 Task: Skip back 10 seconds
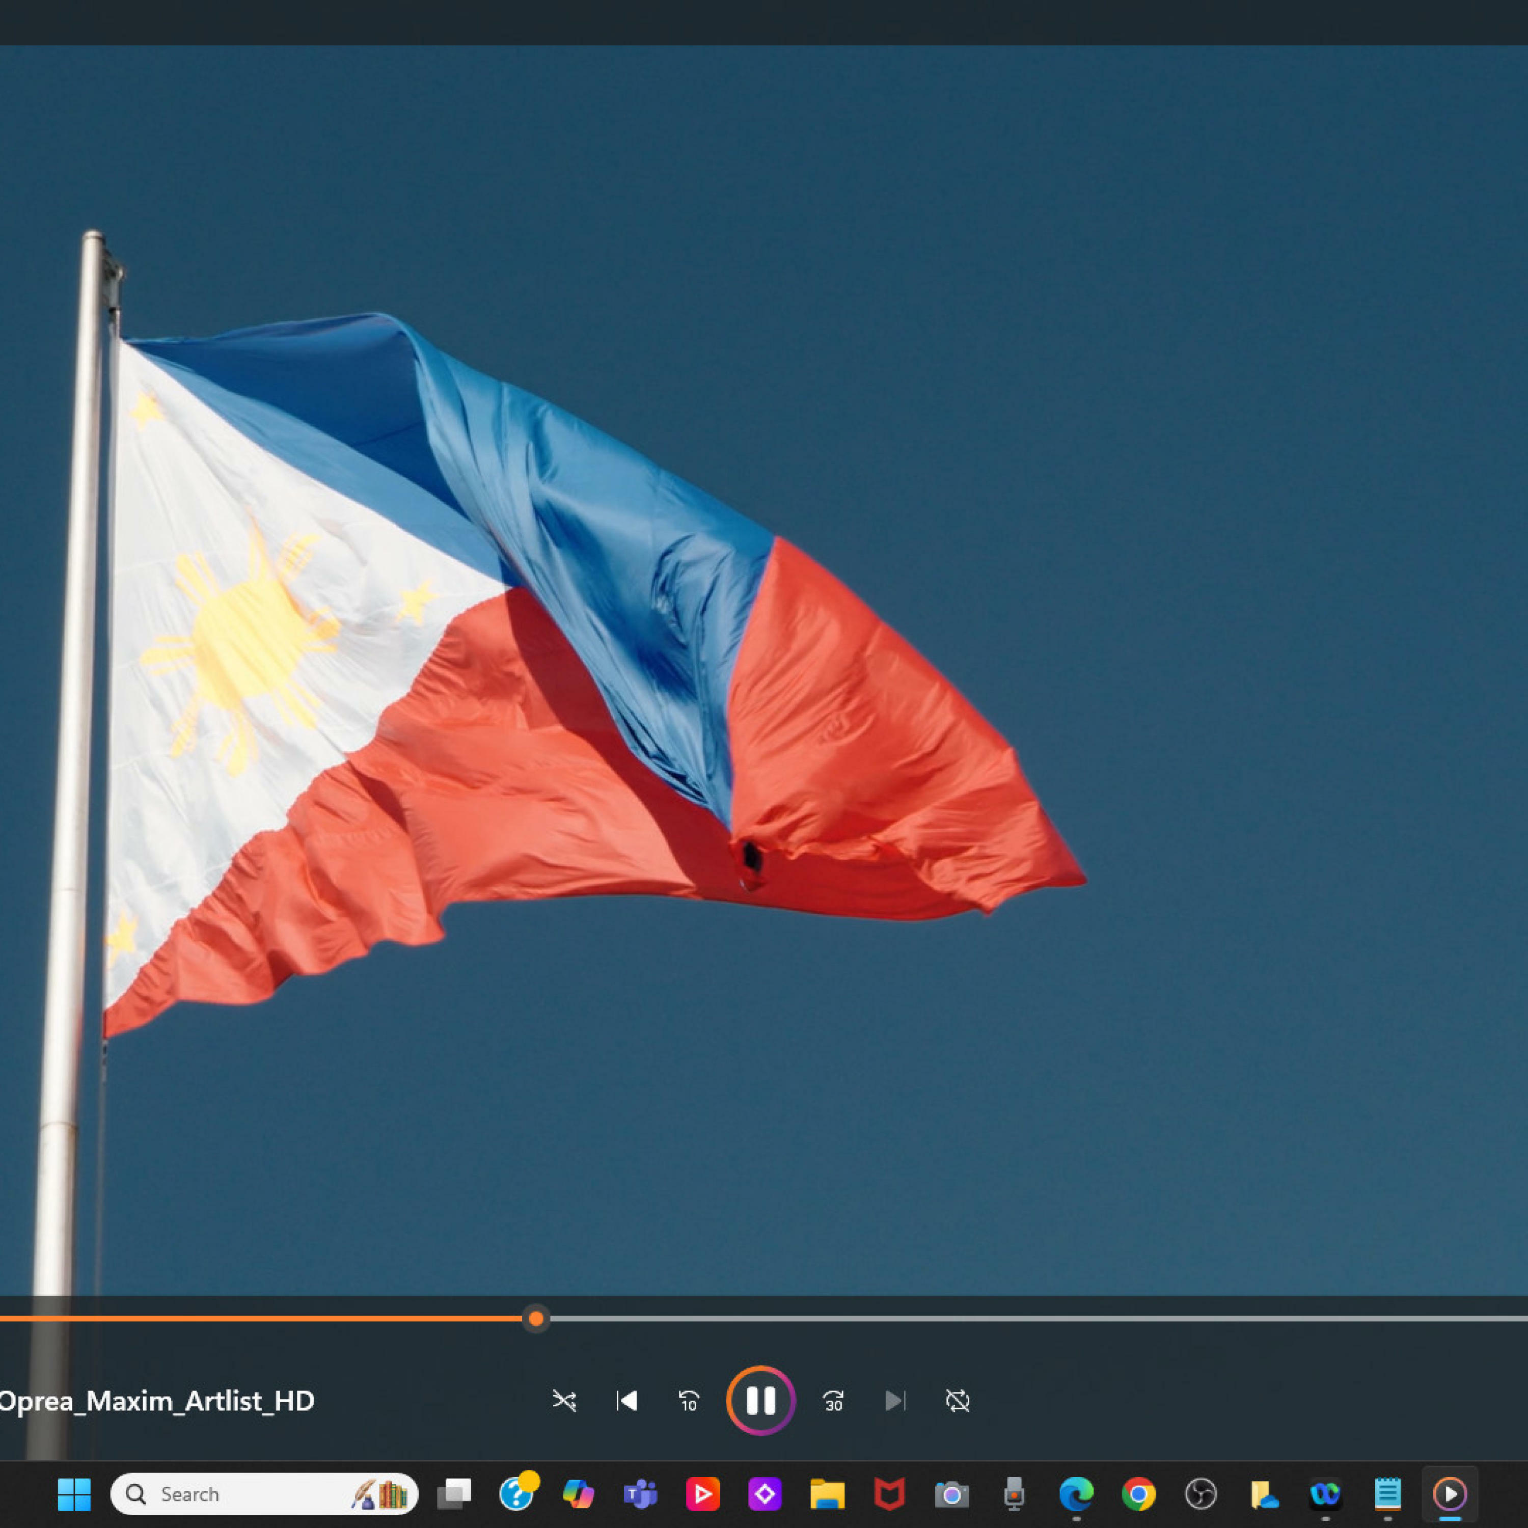pos(689,1401)
